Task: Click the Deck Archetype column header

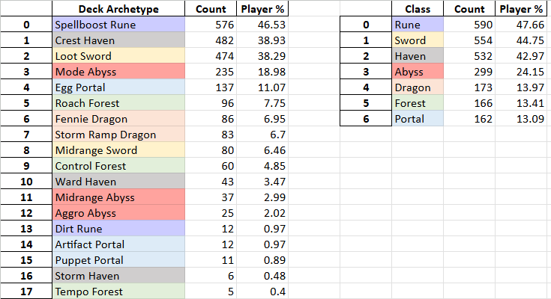Action: [118, 9]
